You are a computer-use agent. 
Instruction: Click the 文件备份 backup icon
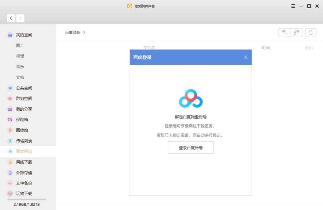point(10,183)
